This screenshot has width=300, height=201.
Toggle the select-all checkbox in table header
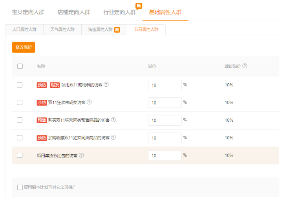tap(20, 66)
